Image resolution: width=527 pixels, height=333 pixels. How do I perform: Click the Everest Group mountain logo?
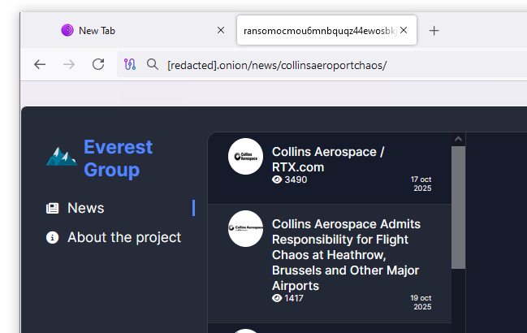click(62, 157)
